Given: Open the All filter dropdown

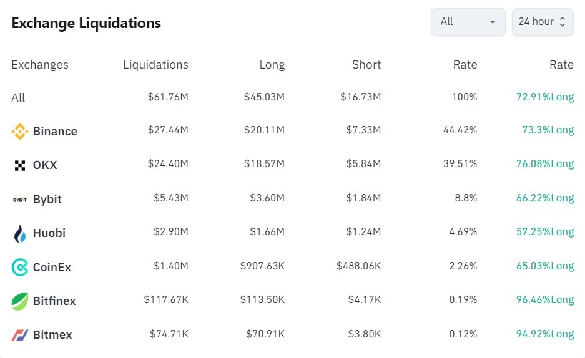Looking at the screenshot, I should pos(468,22).
